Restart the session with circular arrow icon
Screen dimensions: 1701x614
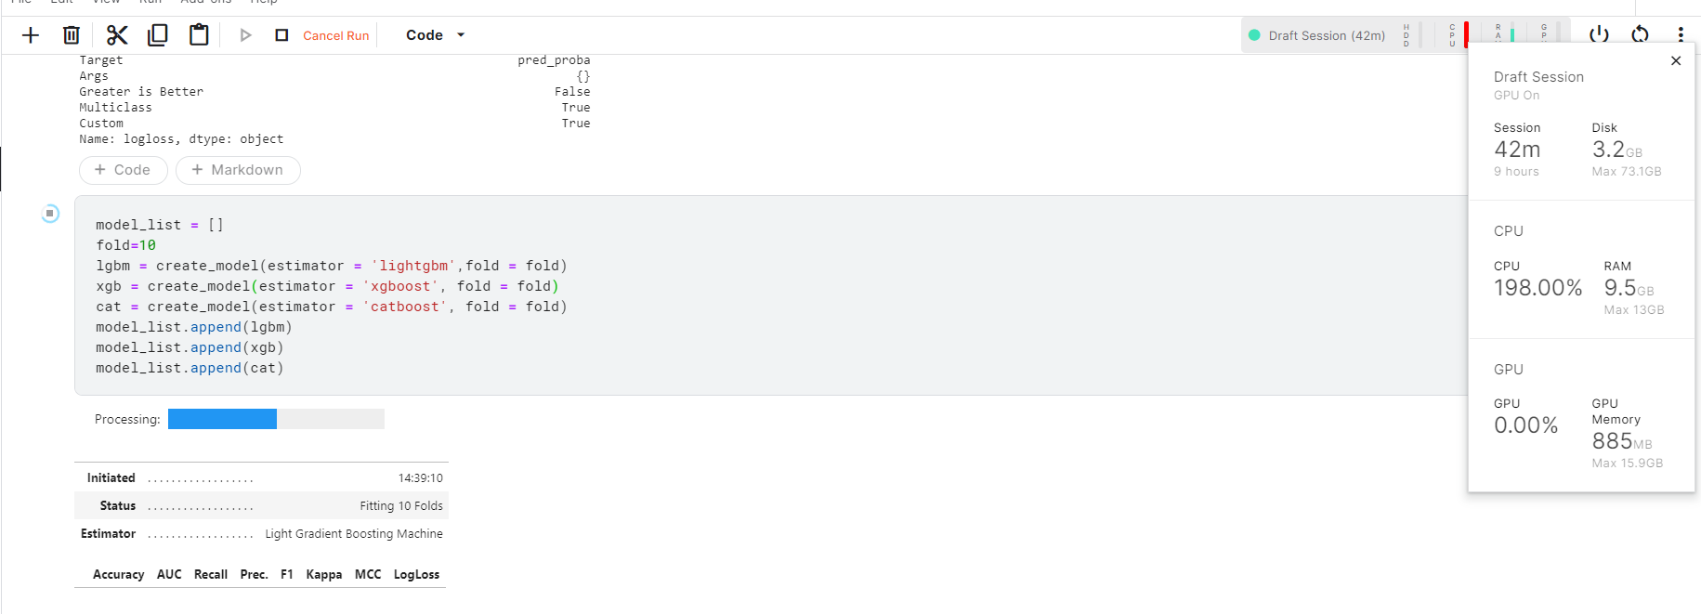coord(1640,34)
